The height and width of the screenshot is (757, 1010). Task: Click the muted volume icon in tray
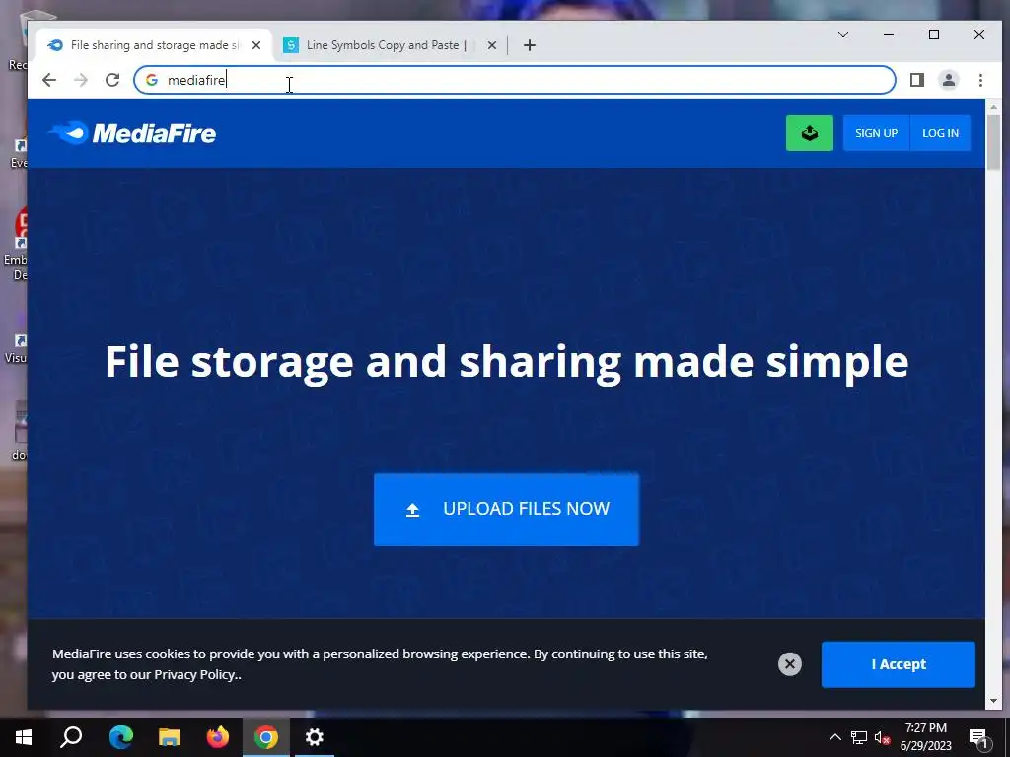(x=882, y=737)
